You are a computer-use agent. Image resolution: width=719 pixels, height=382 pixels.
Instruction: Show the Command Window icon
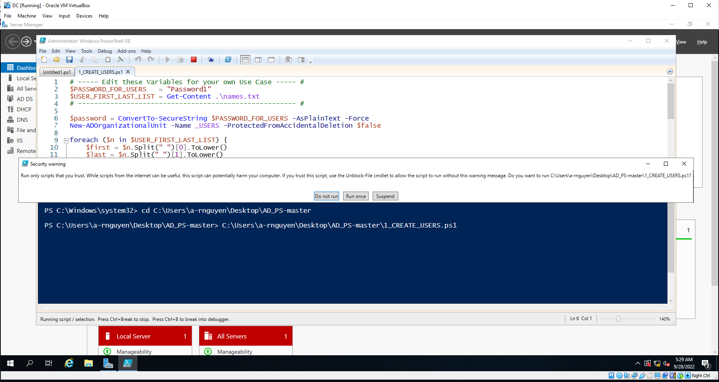(288, 60)
